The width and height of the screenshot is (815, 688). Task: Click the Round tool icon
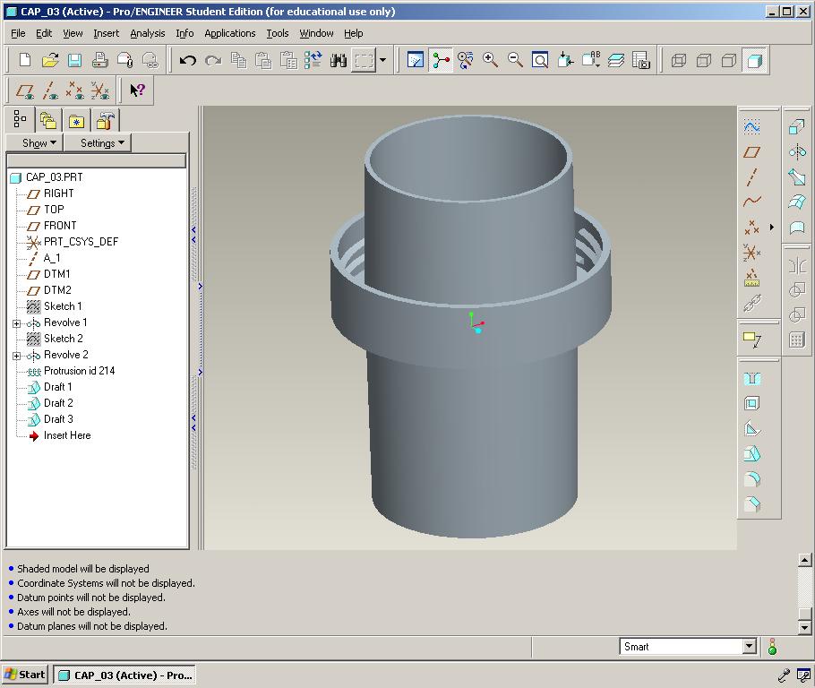752,479
